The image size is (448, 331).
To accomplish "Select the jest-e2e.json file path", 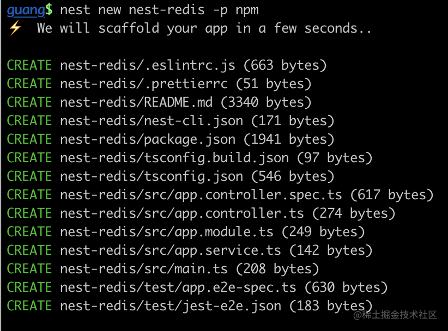I will tap(171, 306).
